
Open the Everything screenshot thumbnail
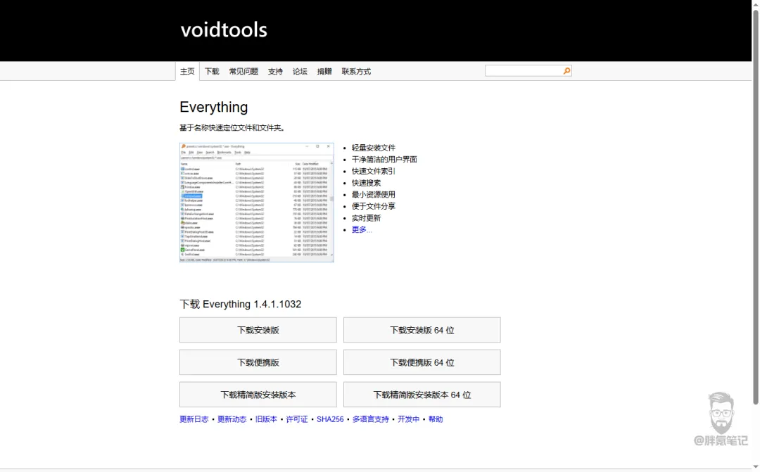click(x=257, y=203)
